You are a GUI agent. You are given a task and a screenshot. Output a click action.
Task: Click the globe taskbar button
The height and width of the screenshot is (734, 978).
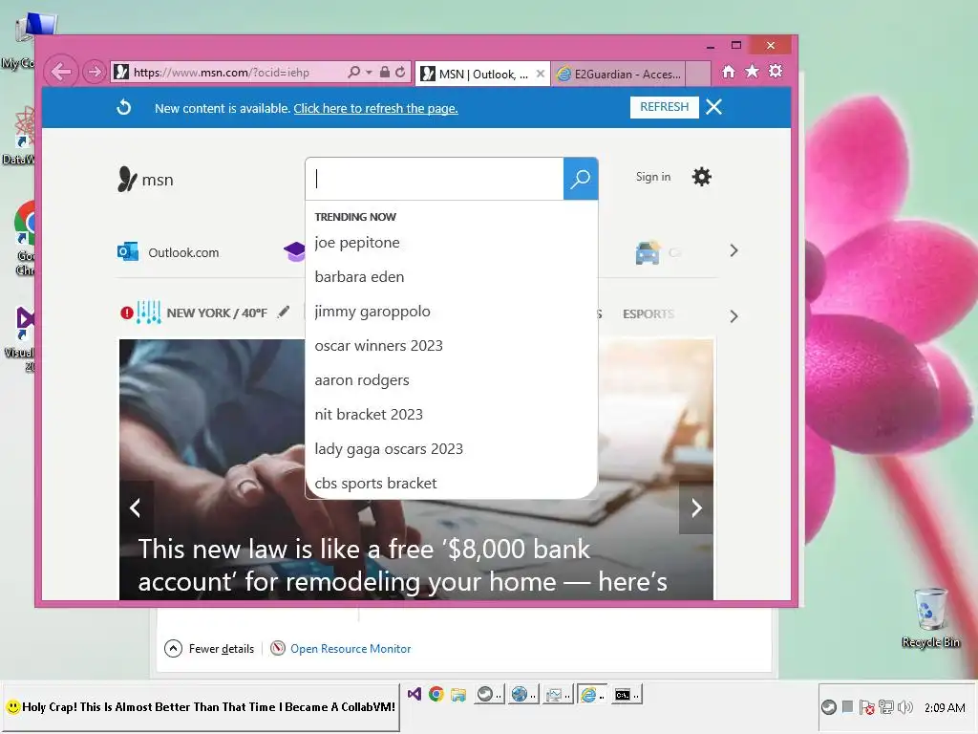pyautogui.click(x=522, y=695)
